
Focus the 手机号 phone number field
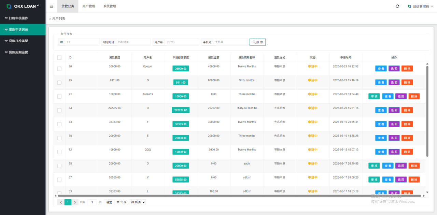click(230, 42)
